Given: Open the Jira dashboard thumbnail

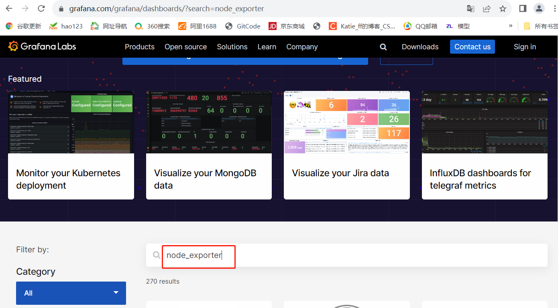Looking at the screenshot, I should point(347,122).
